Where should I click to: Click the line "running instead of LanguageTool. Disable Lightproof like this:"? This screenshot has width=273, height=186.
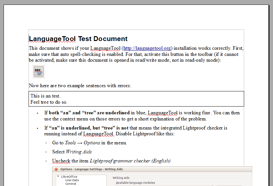[x=109, y=134]
